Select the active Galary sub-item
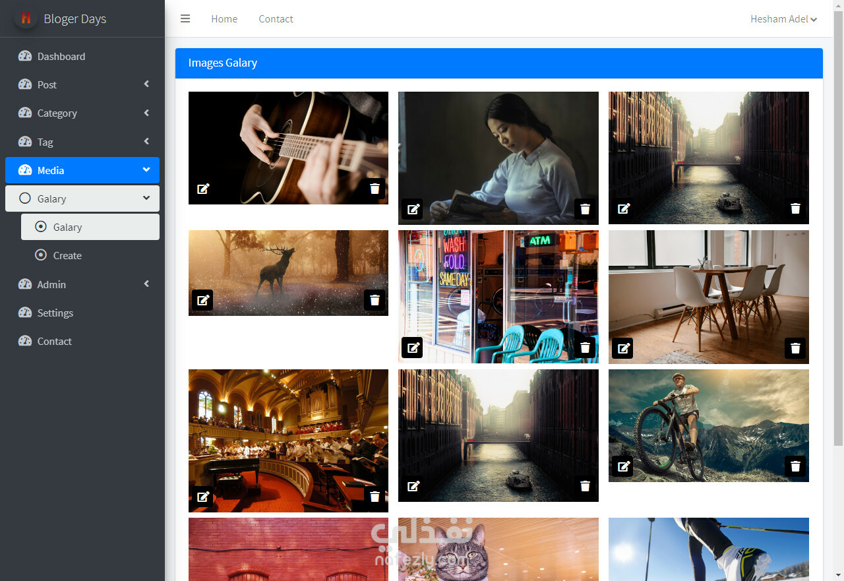 point(90,227)
